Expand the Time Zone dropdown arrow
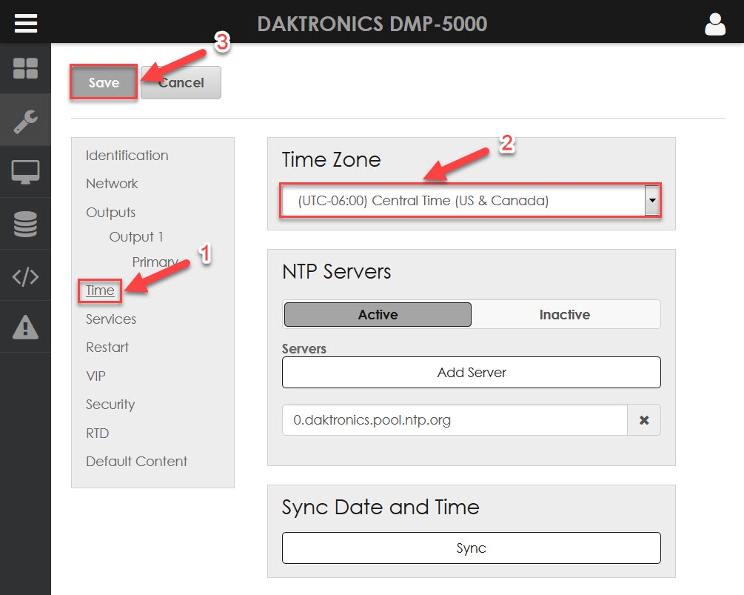This screenshot has height=595, width=744. pyautogui.click(x=651, y=201)
